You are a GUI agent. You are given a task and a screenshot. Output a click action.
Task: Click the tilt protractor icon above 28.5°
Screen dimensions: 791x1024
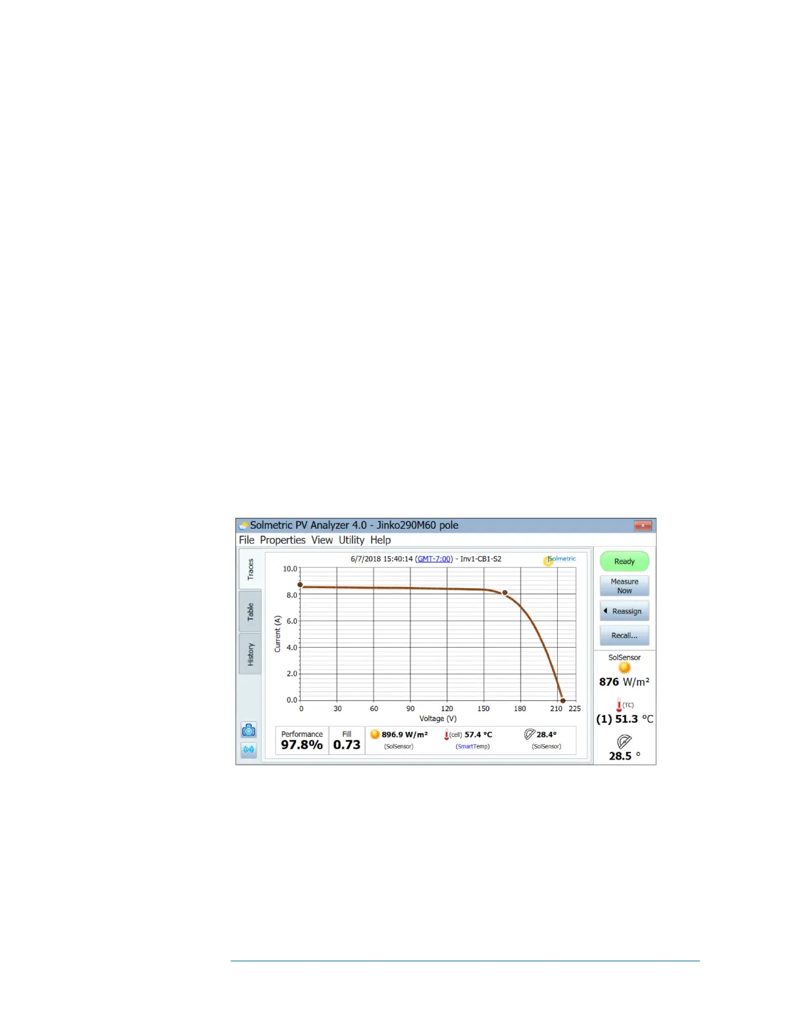pos(624,741)
